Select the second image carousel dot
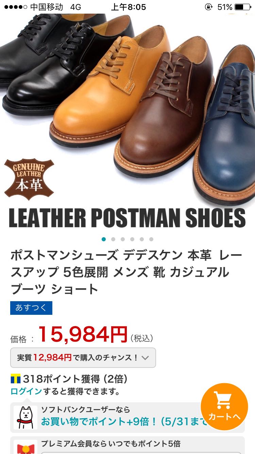The height and width of the screenshot is (454, 255). tap(113, 239)
